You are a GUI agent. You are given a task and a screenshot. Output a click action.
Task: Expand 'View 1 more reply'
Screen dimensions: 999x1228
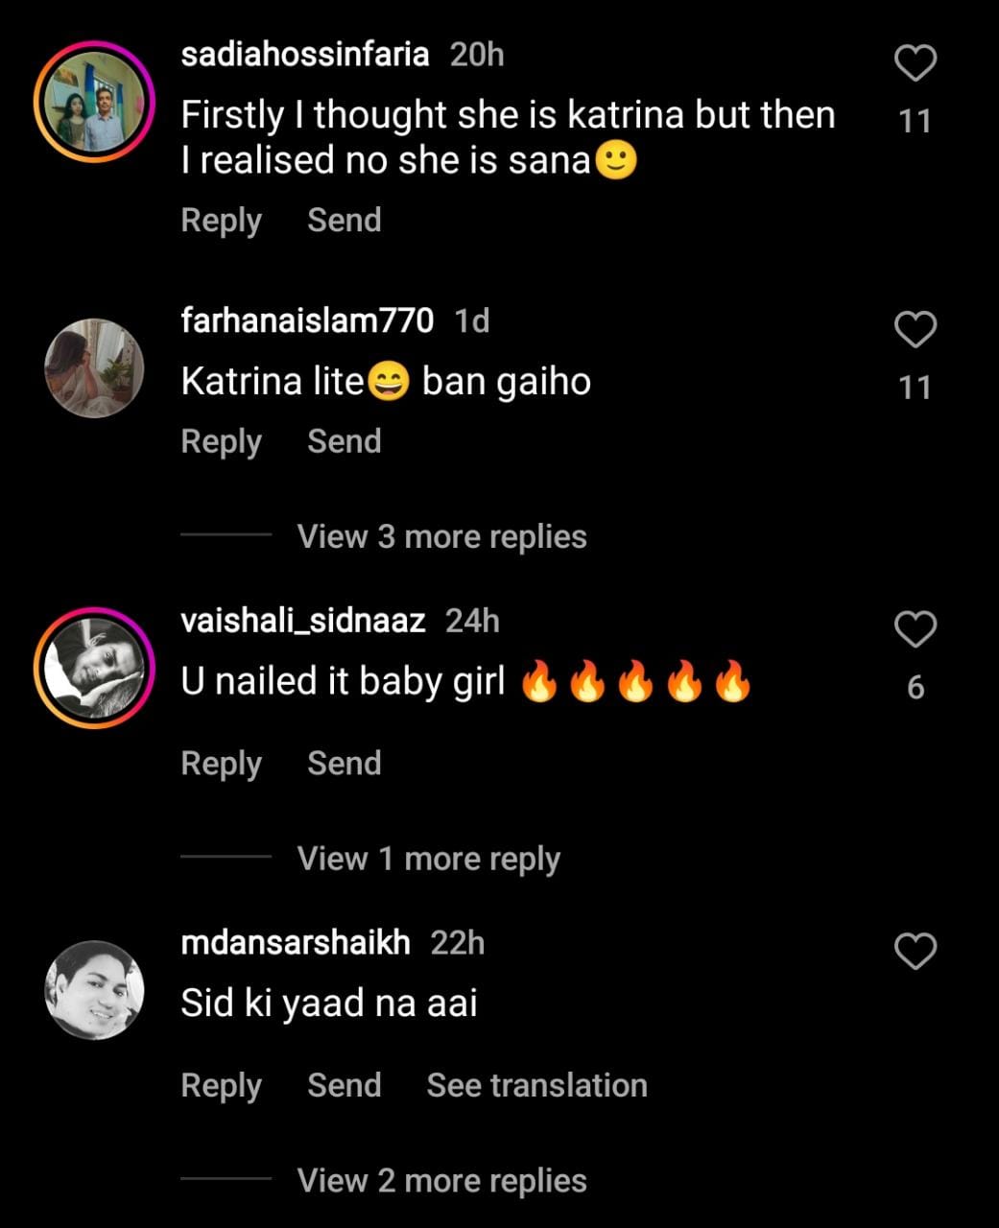[x=428, y=859]
